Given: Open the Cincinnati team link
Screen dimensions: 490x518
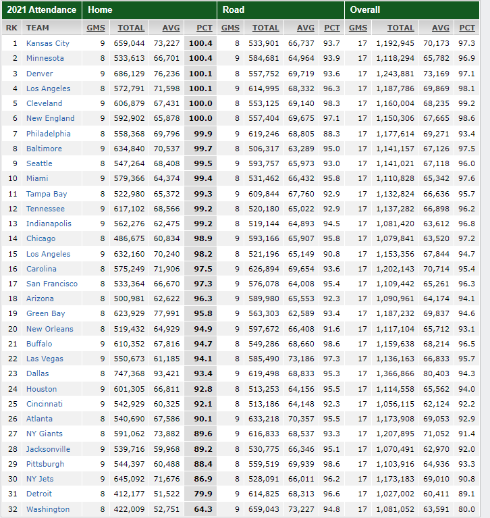Looking at the screenshot, I should 45,404.
